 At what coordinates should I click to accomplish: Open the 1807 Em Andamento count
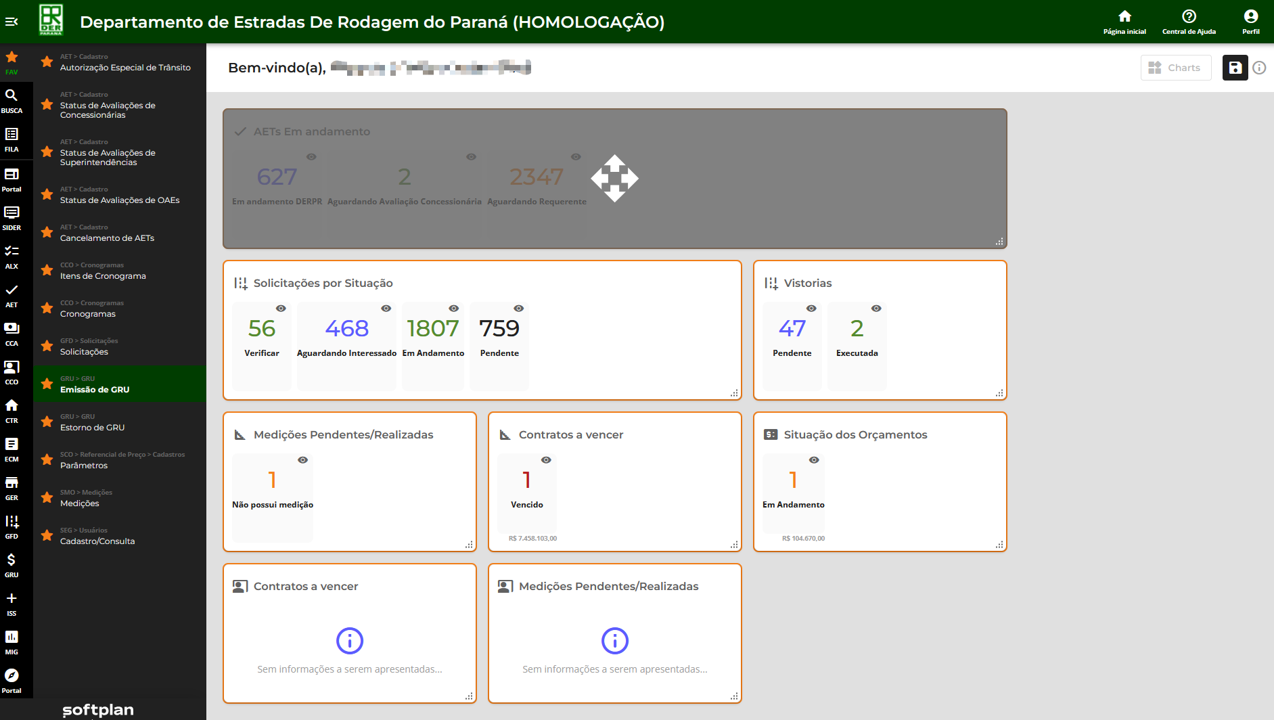click(433, 329)
